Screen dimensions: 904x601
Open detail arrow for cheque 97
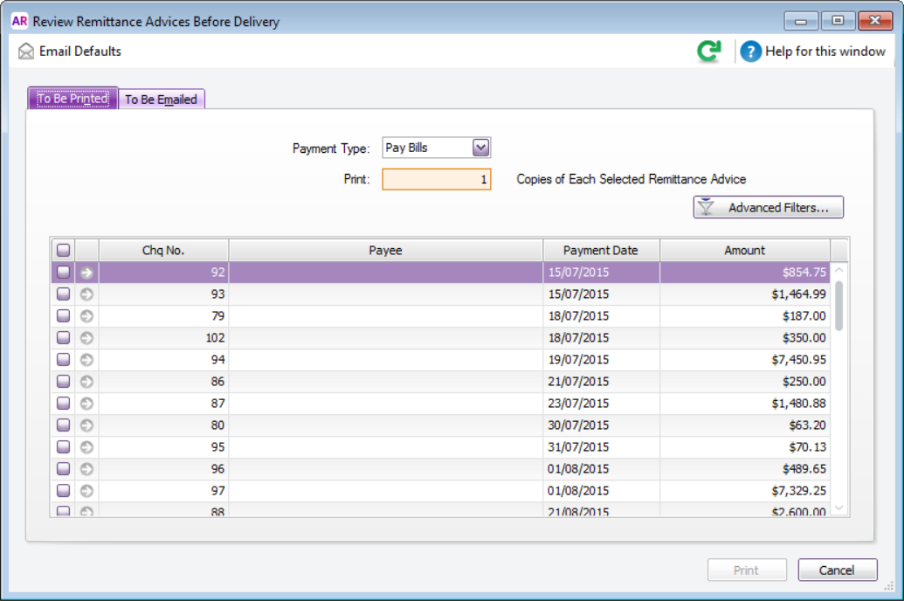86,491
